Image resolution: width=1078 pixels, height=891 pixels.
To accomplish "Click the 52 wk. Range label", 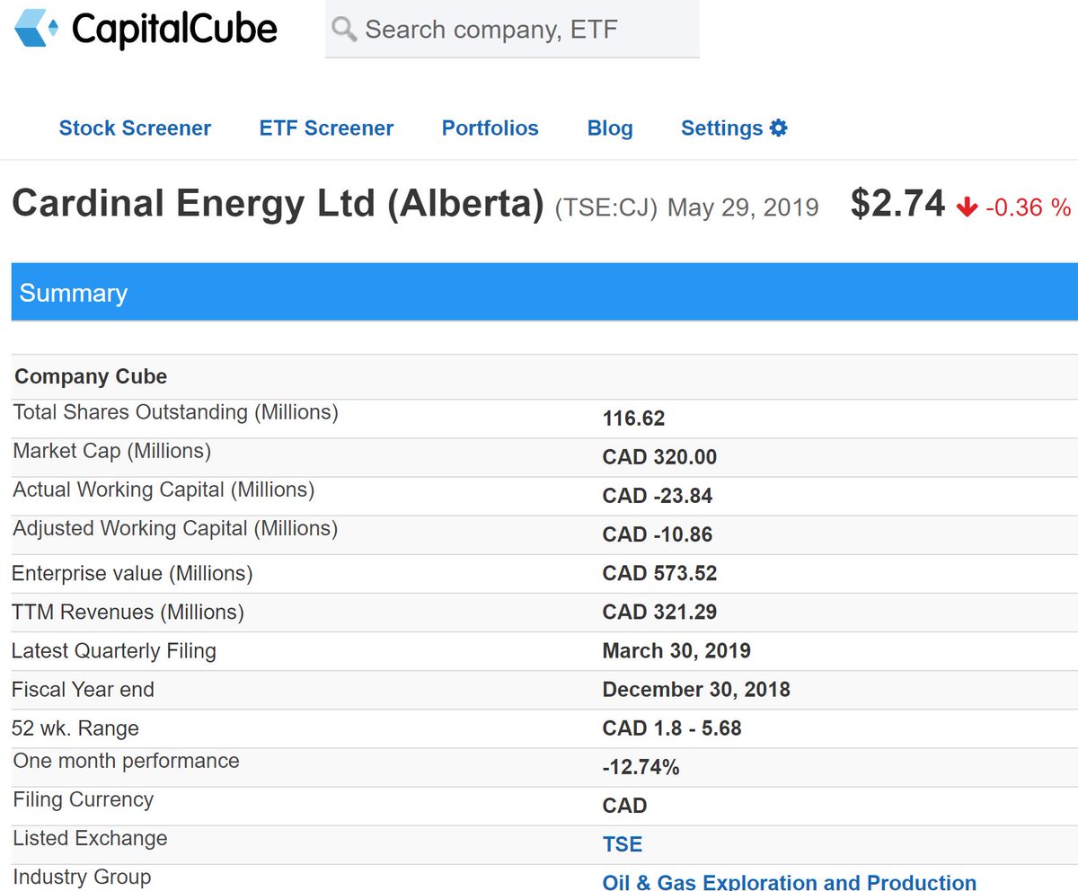I will [x=75, y=728].
